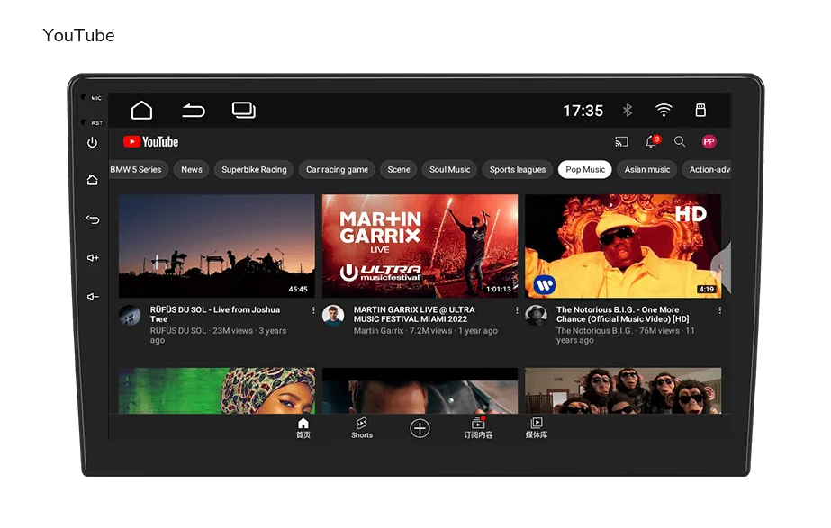Select the Asian music chip
This screenshot has width=831, height=528.
pos(647,169)
